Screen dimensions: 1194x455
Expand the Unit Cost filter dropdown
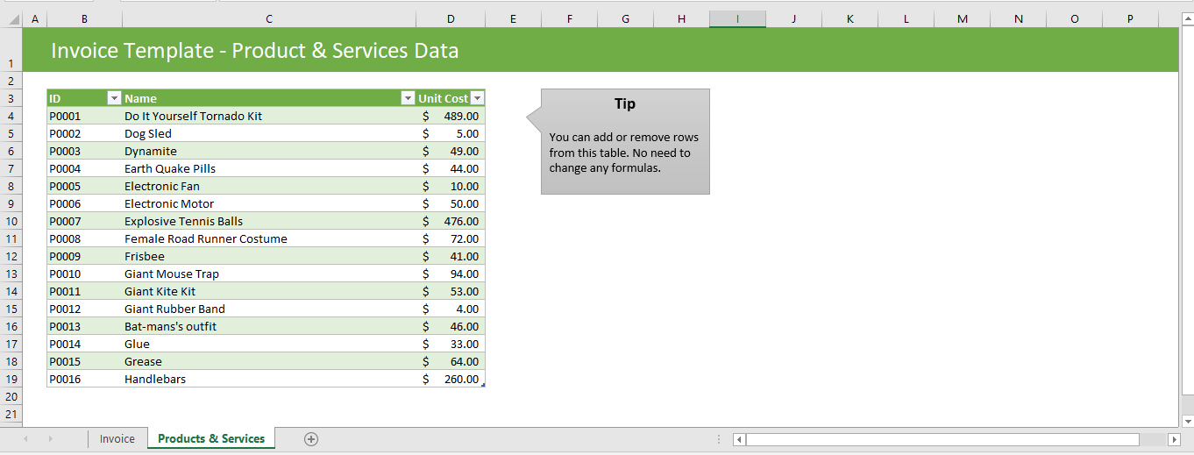pos(477,98)
